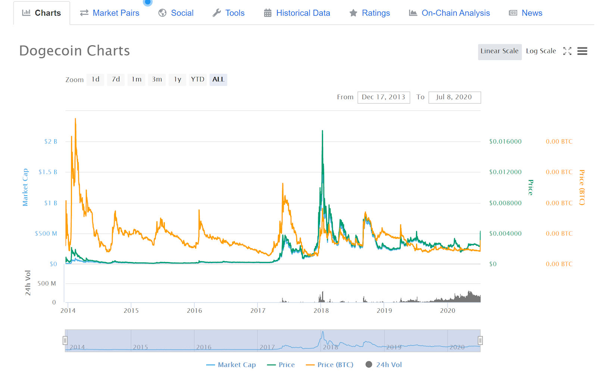This screenshot has width=597, height=371.
Task: Click the $0.012000 price axis label
Action: 506,172
